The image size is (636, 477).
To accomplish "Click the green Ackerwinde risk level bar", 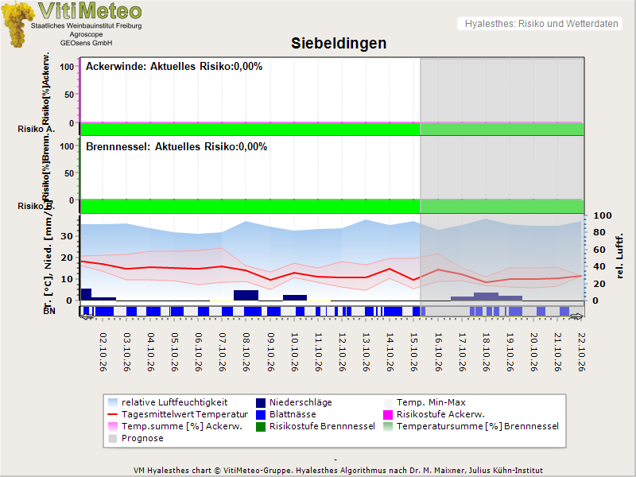I will 332,129.
